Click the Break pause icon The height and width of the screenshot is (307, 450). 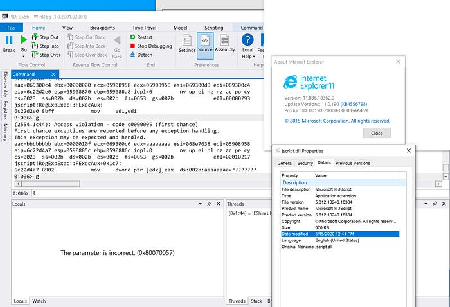point(9,40)
